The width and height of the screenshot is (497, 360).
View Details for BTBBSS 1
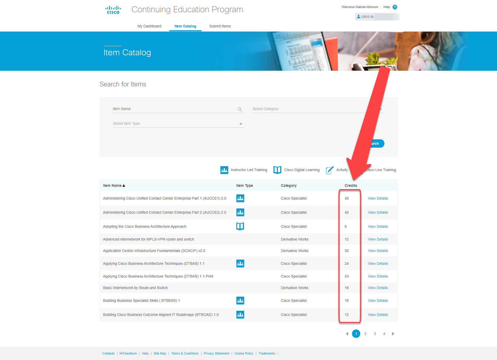378,301
